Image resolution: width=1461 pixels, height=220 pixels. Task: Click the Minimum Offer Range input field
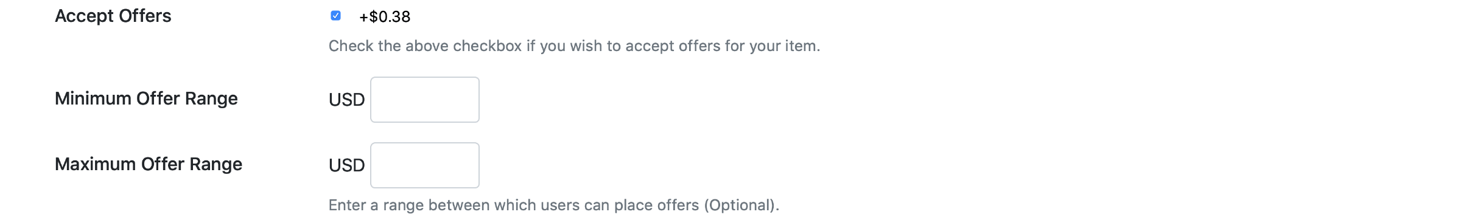point(425,100)
